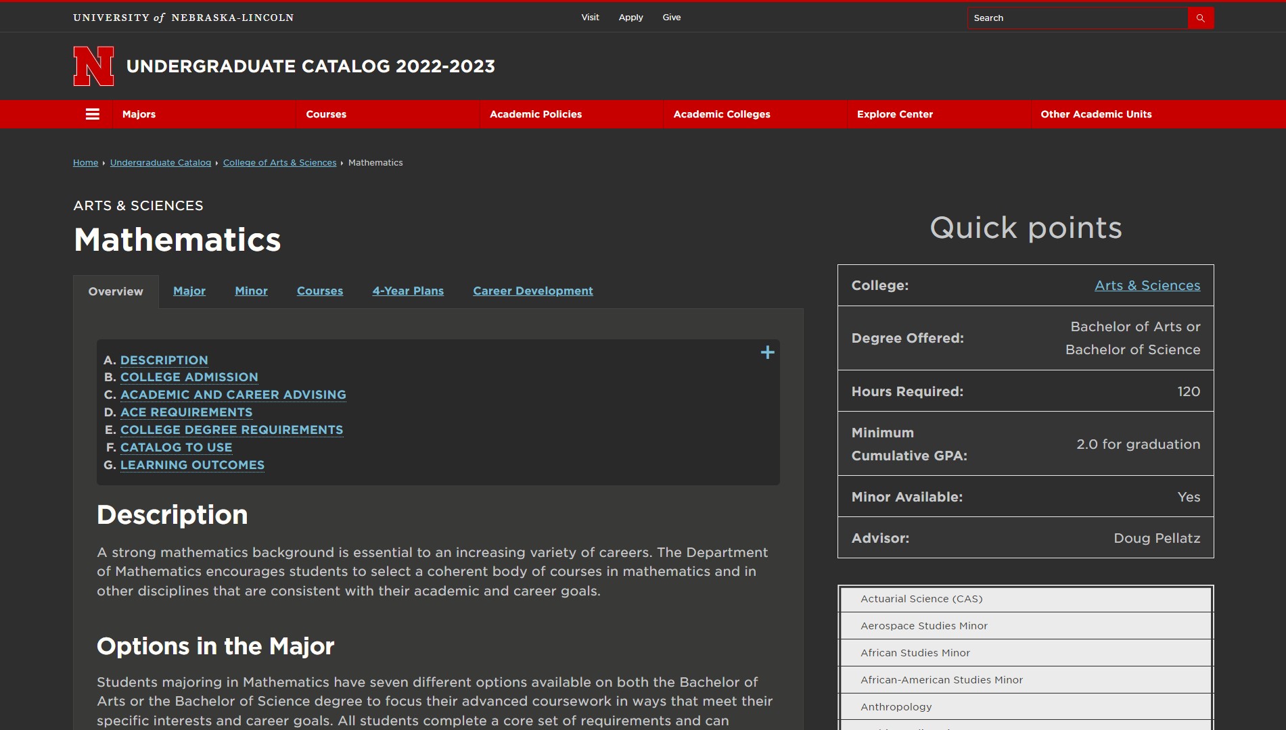
Task: Jump to ACE Requirements section
Action: click(x=186, y=412)
